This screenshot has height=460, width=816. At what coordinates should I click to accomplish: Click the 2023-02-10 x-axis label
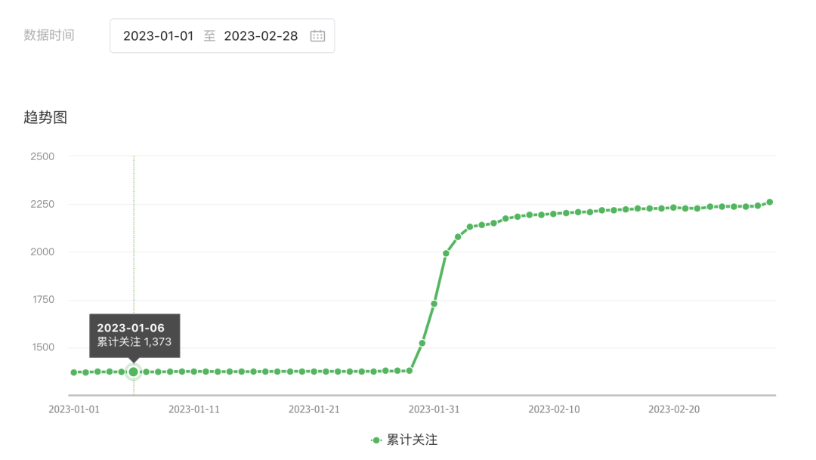(554, 409)
